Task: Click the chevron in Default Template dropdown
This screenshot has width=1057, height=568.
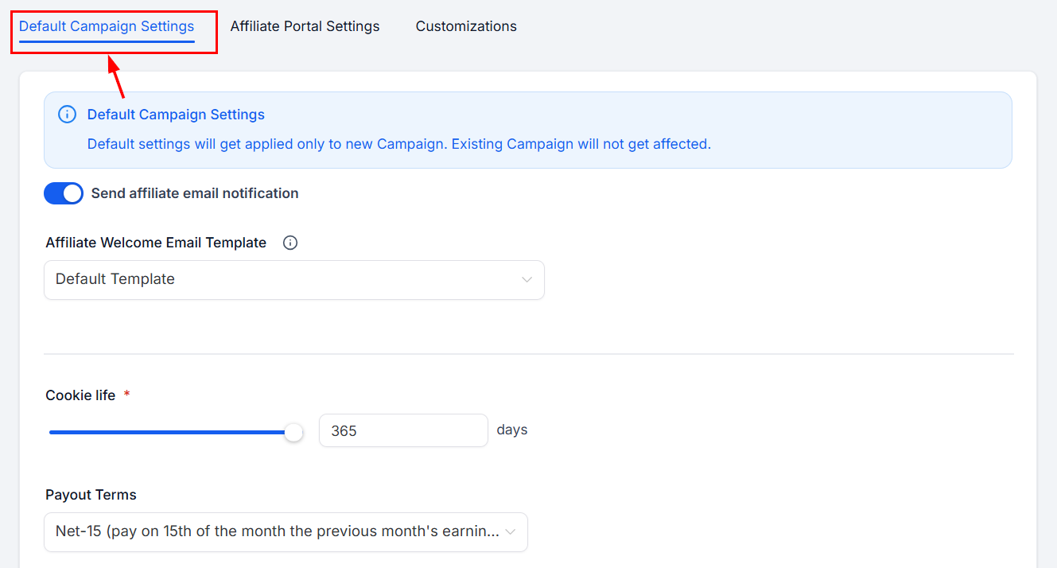Action: pos(527,280)
